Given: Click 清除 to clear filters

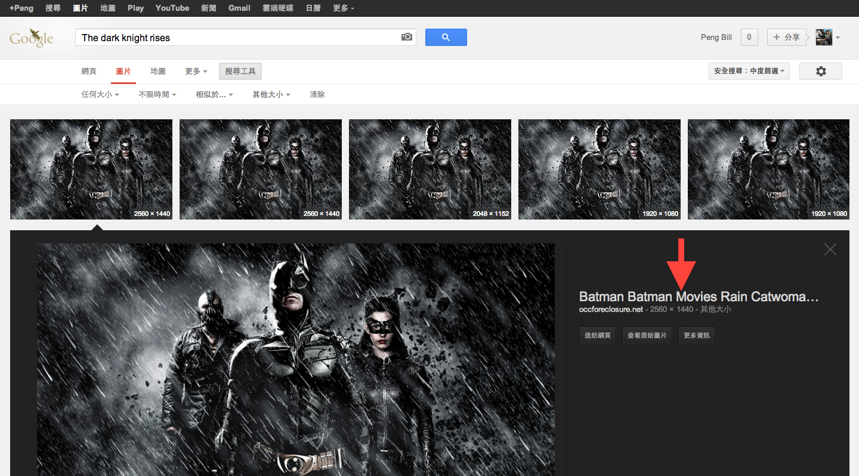Looking at the screenshot, I should point(317,94).
